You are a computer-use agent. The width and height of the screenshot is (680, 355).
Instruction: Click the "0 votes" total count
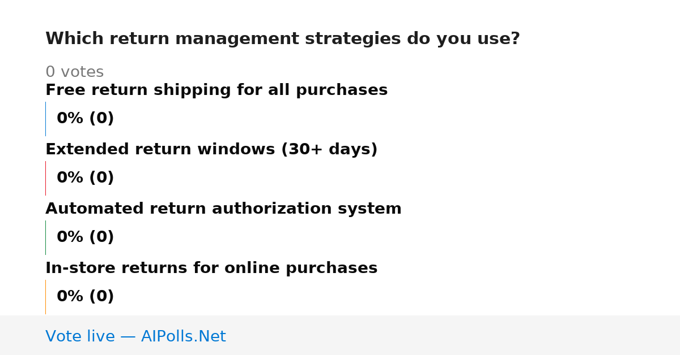[74, 72]
